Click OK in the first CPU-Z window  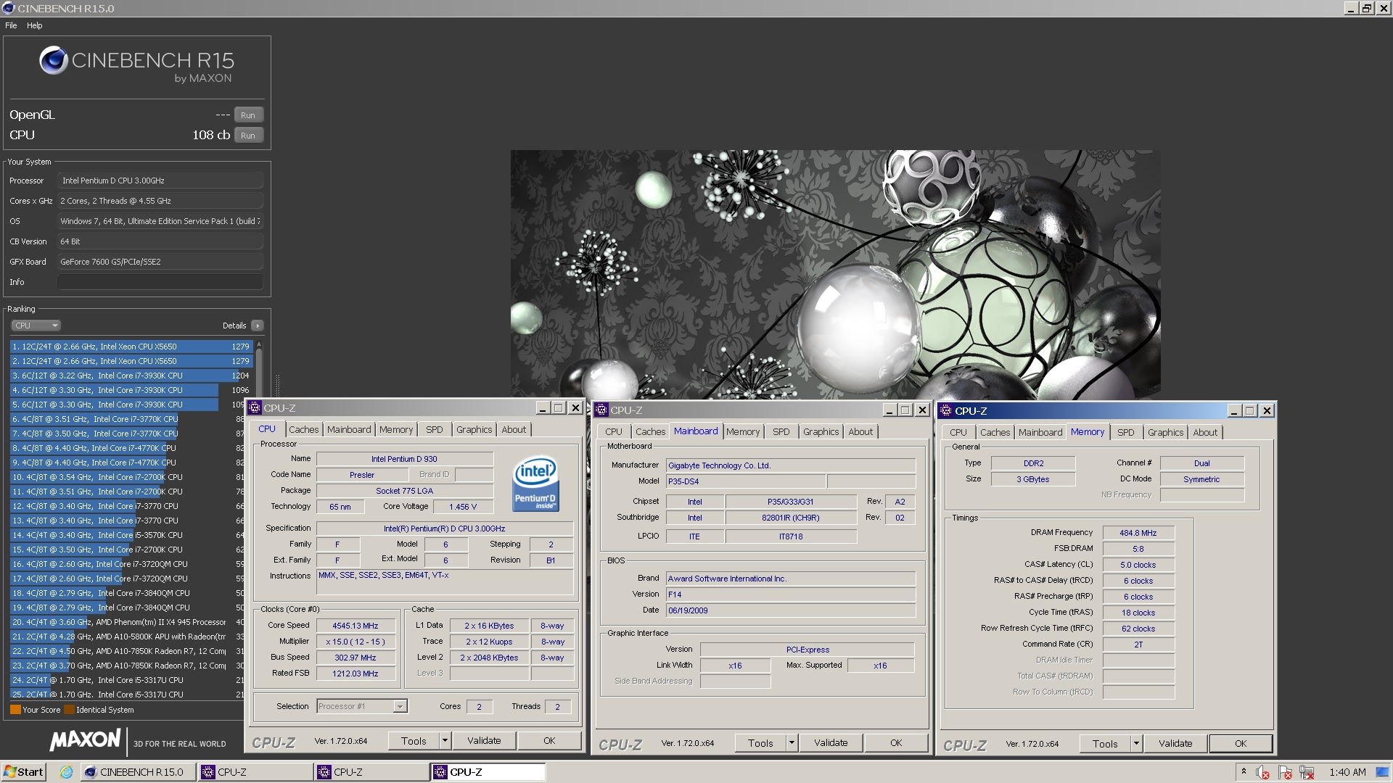[549, 741]
